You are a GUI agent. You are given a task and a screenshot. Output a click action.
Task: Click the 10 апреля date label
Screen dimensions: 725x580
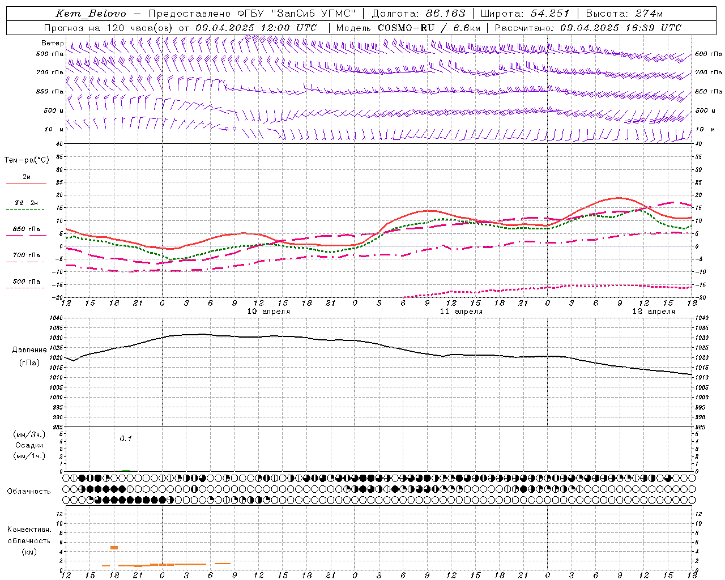[x=268, y=312]
